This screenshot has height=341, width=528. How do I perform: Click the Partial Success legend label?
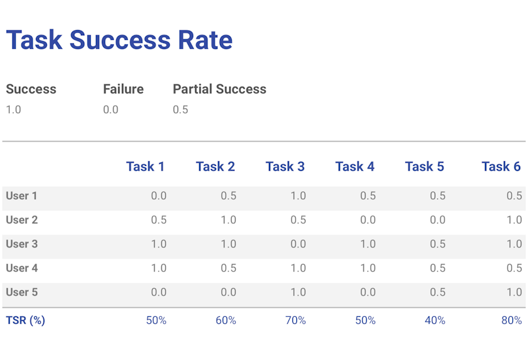tap(219, 89)
